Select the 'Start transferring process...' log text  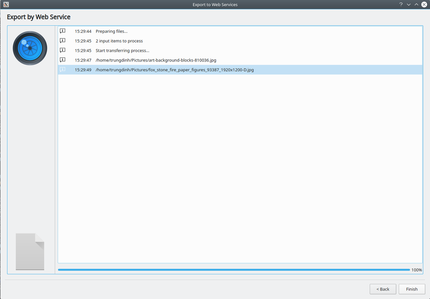point(122,51)
